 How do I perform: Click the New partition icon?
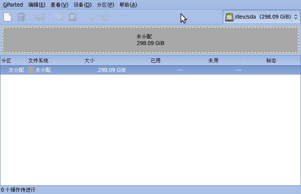[x=7, y=17]
